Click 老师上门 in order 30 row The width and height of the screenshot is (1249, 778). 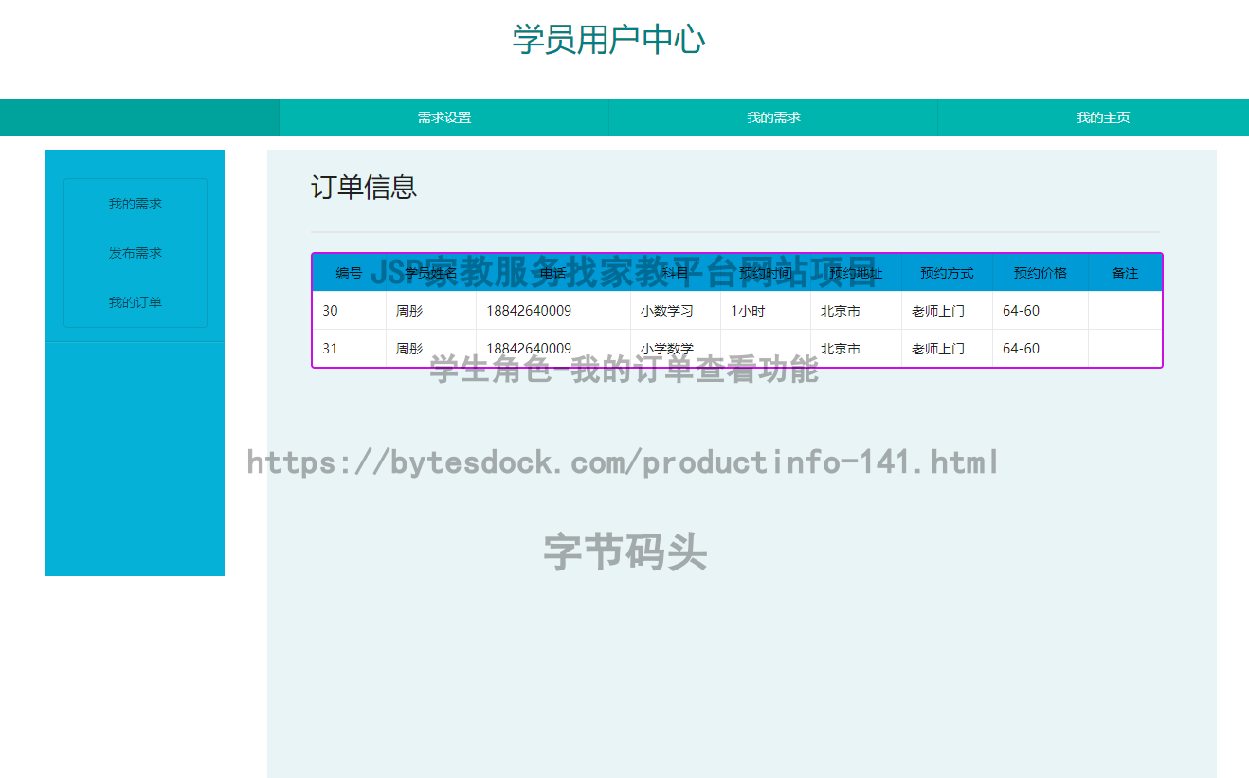tap(947, 311)
